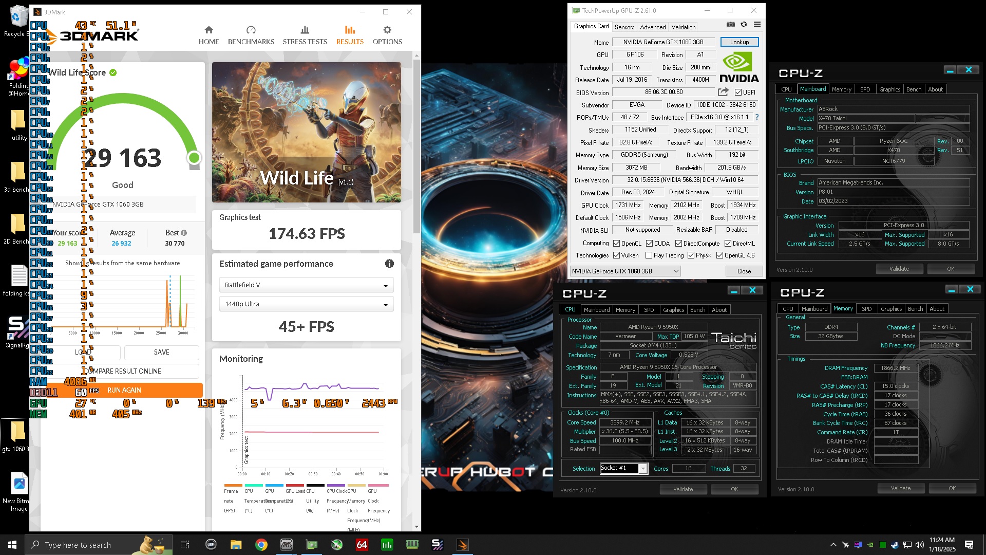Viewport: 986px width, 555px height.
Task: Open File Explorer from the taskbar
Action: pos(236,545)
